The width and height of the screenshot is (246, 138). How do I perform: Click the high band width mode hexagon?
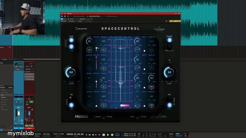[137, 49]
